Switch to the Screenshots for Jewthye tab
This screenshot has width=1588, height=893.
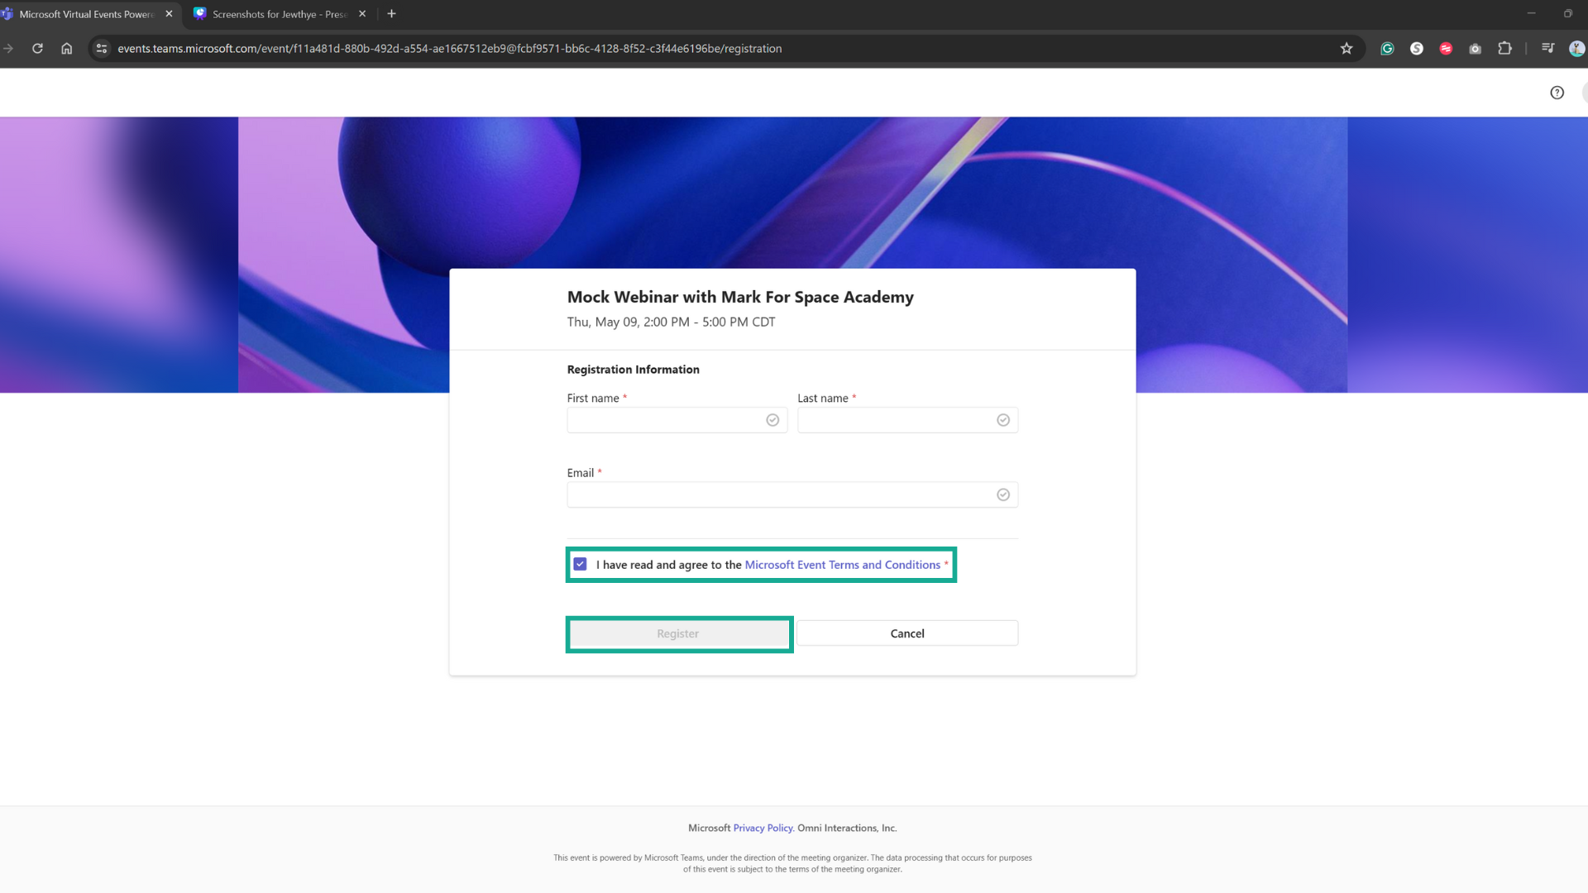coord(278,14)
